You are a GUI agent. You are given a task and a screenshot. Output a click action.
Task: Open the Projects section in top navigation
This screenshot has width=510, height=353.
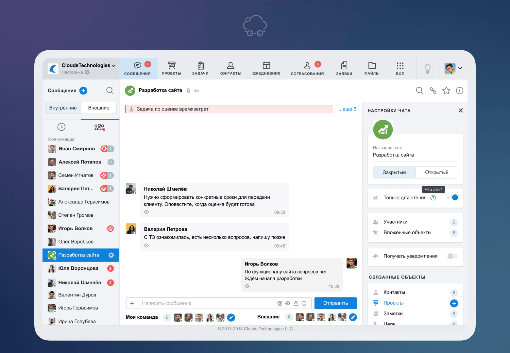[x=171, y=69]
